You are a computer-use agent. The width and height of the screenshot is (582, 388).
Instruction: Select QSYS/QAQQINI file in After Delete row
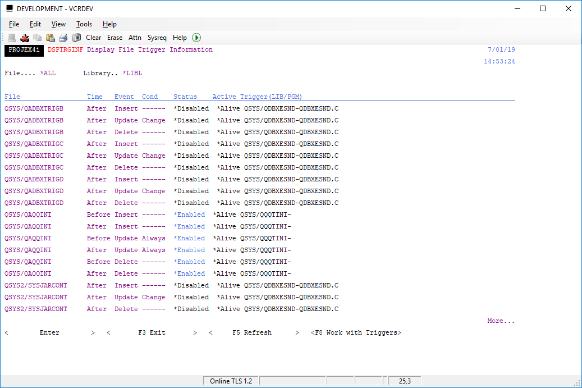(28, 273)
